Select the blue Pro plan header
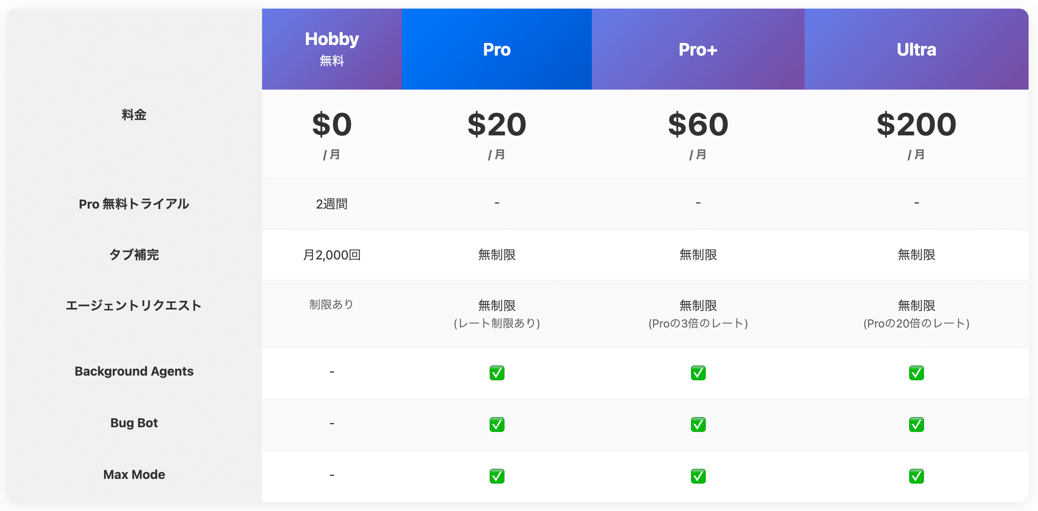The image size is (1038, 511). pyautogui.click(x=496, y=49)
